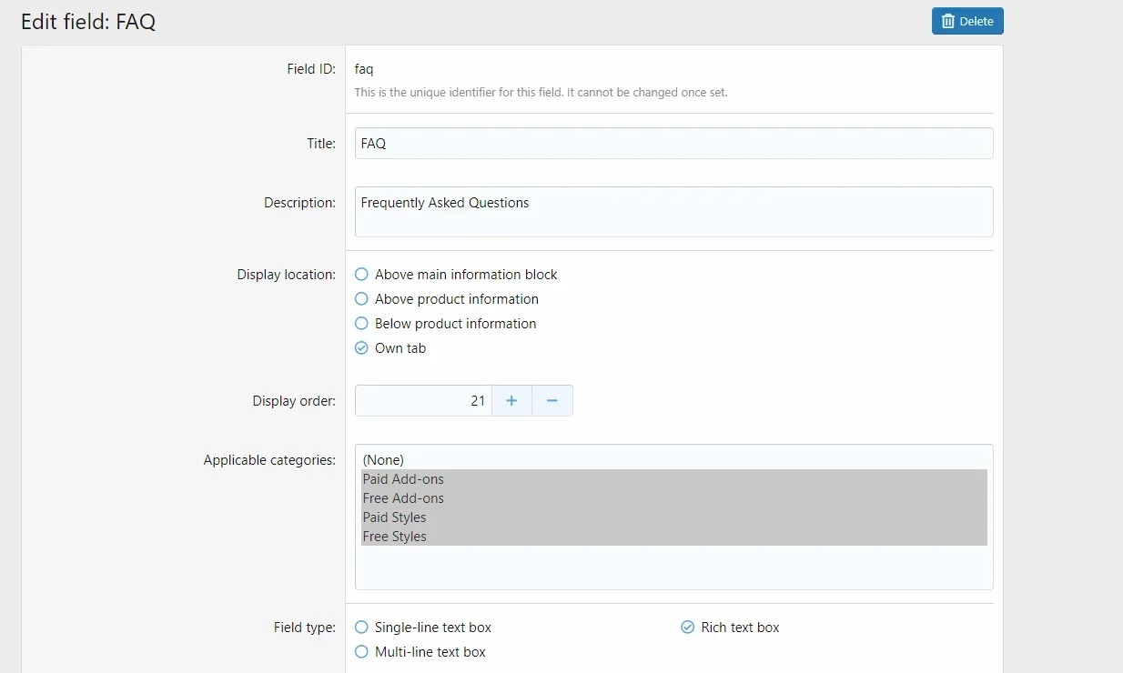This screenshot has width=1123, height=673.
Task: Choose 'Below product information' display location
Action: coord(446,324)
